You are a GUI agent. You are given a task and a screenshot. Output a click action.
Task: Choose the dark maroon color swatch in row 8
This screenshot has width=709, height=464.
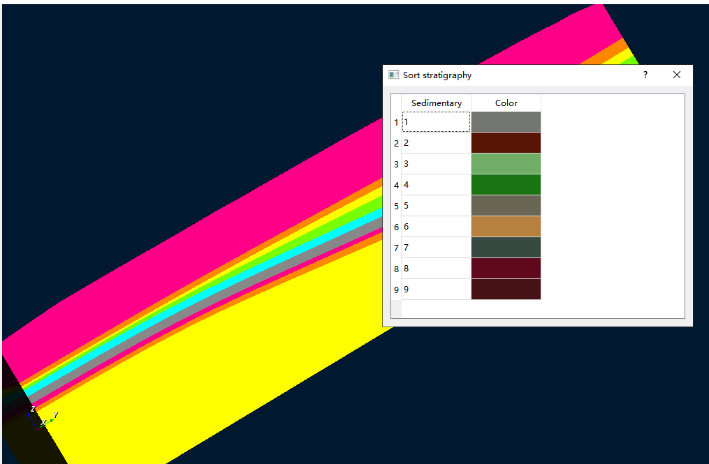click(506, 269)
